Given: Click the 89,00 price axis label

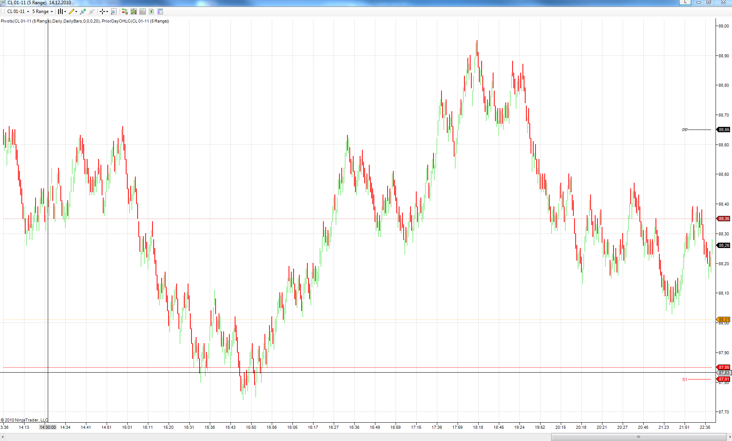Looking at the screenshot, I should coord(724,26).
